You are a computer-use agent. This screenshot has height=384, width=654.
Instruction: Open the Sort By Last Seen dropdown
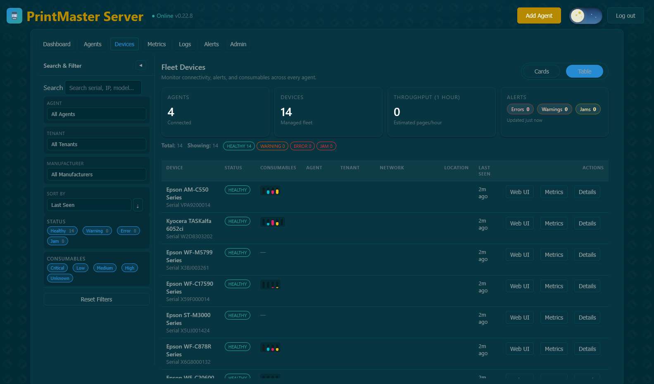pos(89,205)
